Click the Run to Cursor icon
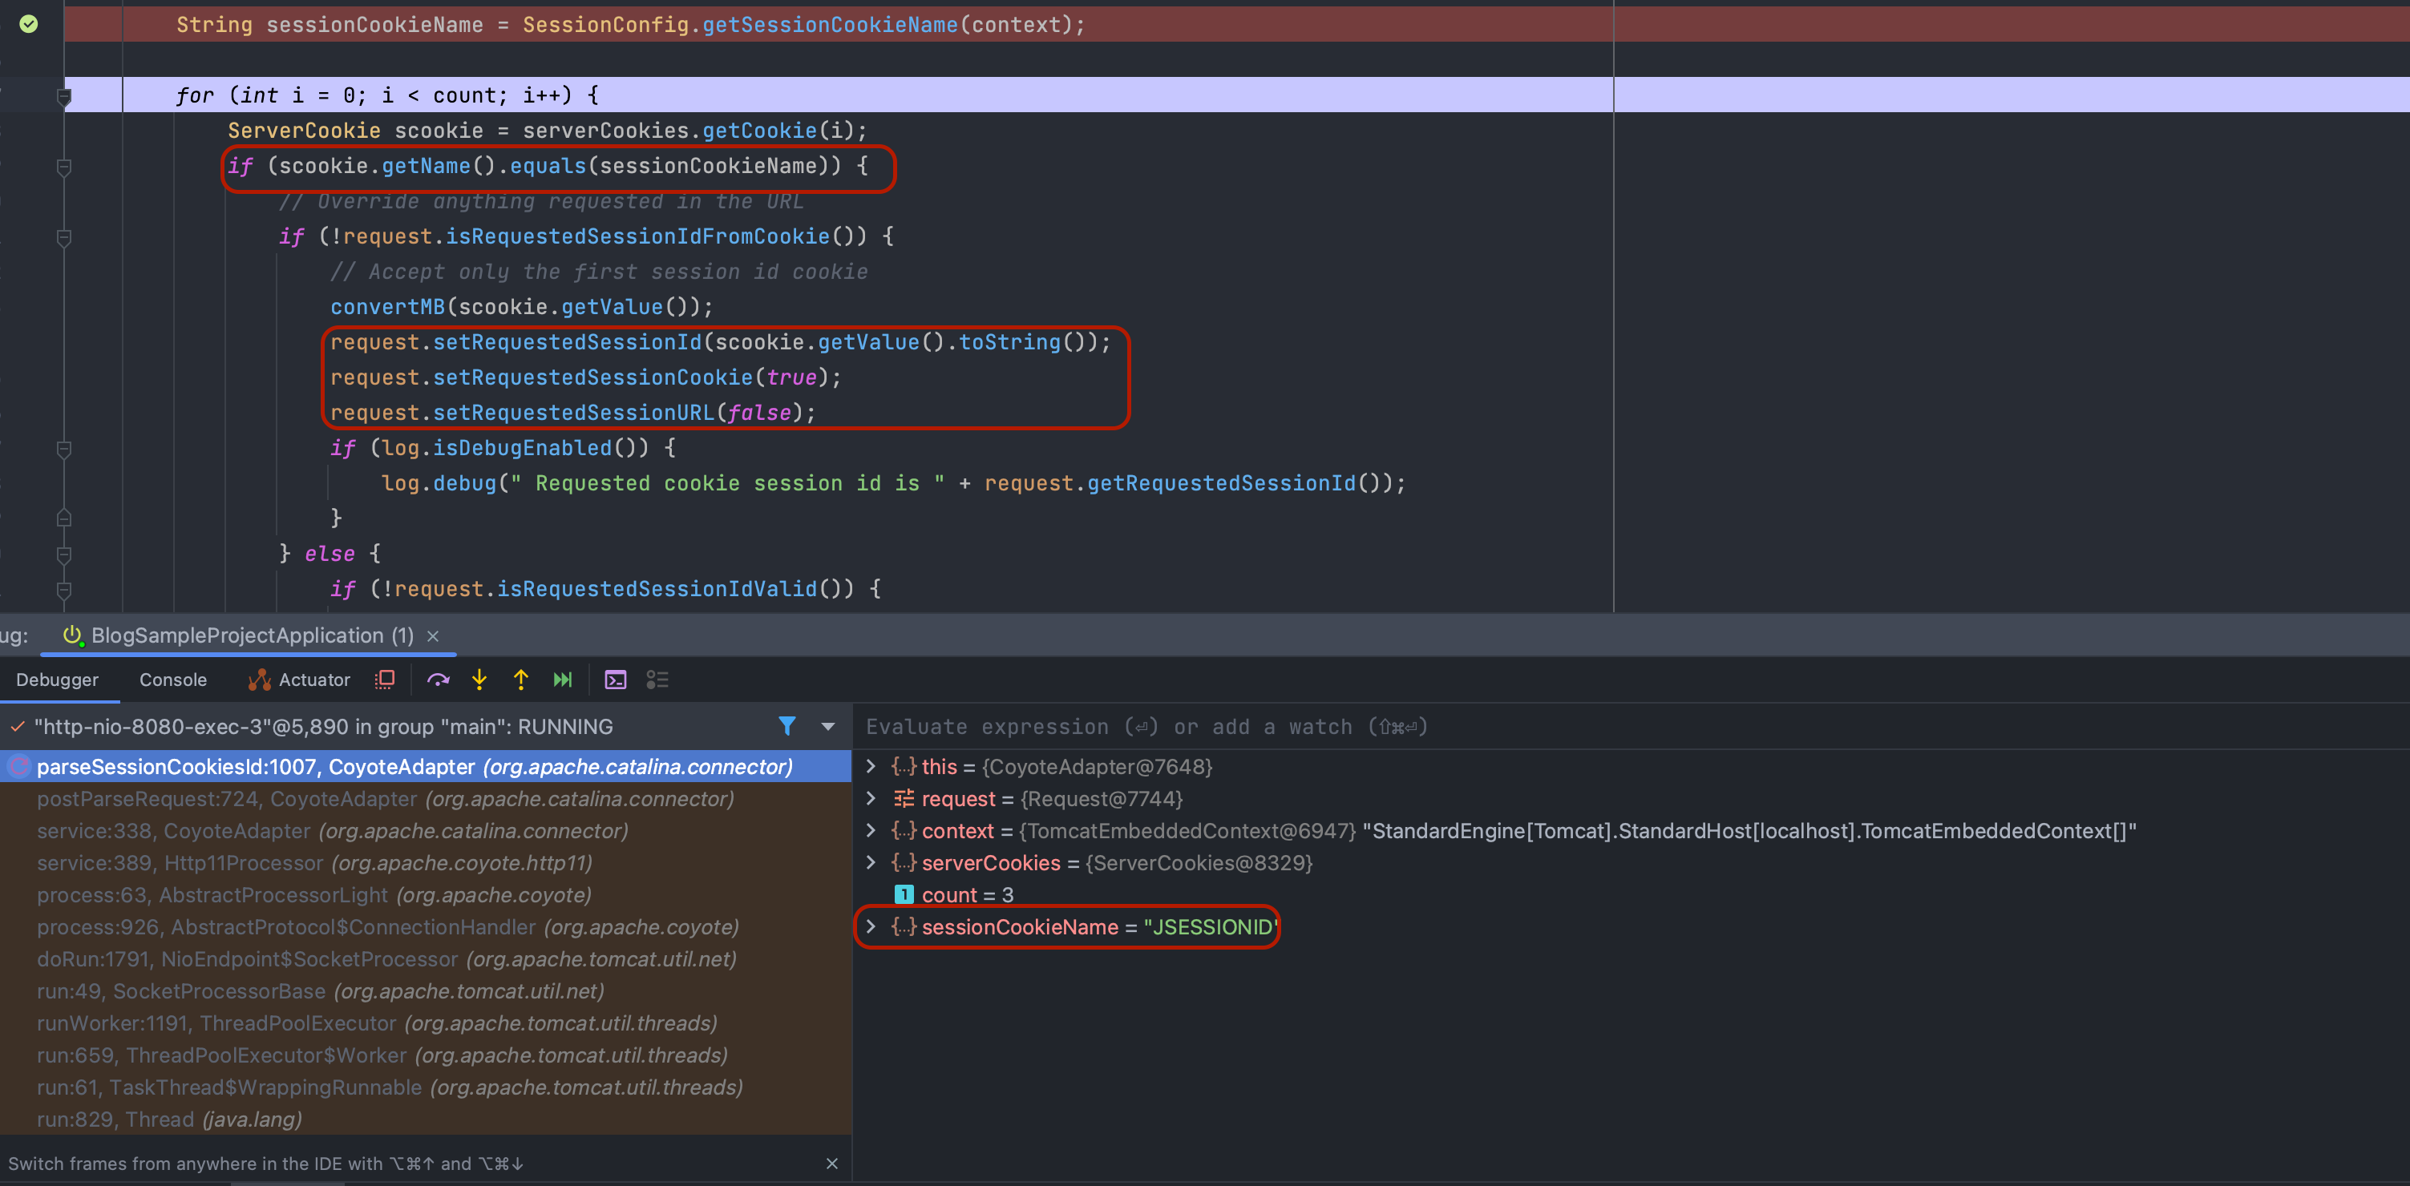Image resolution: width=2410 pixels, height=1186 pixels. (x=562, y=680)
